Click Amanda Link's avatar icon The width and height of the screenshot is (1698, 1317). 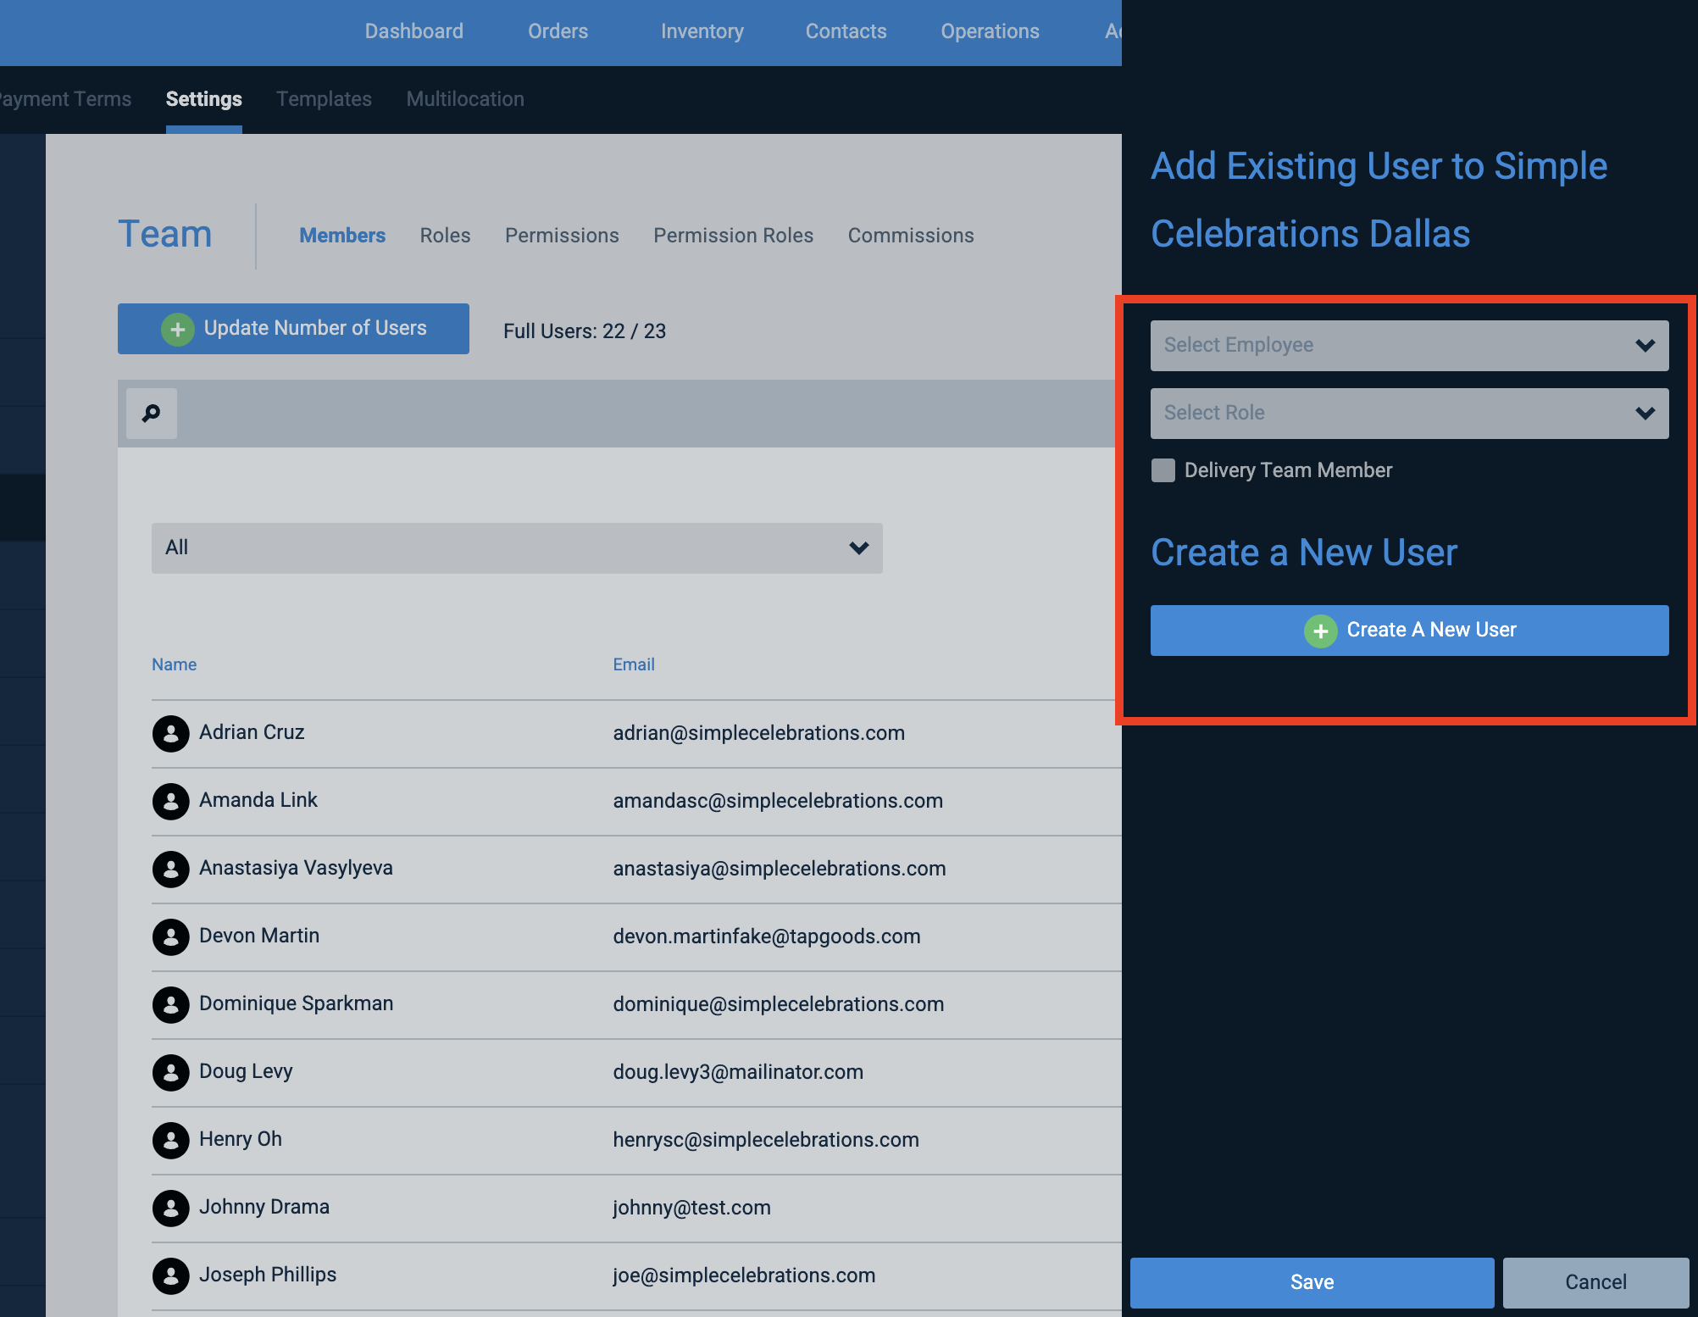click(x=170, y=802)
